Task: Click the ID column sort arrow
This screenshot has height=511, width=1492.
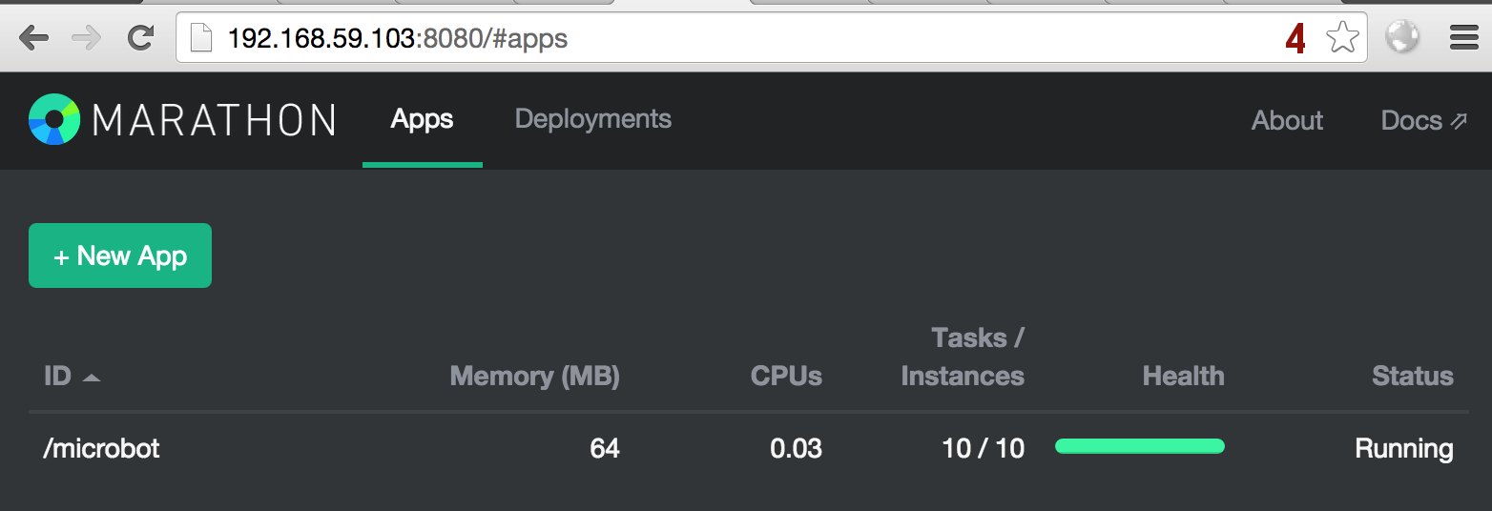Action: coord(92,378)
